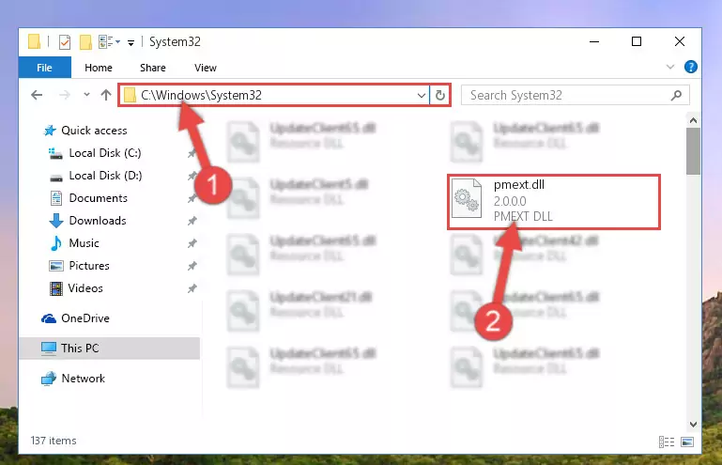The width and height of the screenshot is (722, 465).
Task: Open the File menu tab
Action: 45,68
